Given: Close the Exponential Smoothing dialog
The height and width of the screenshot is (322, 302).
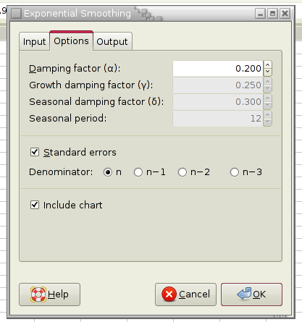Looking at the screenshot, I should click(285, 14).
